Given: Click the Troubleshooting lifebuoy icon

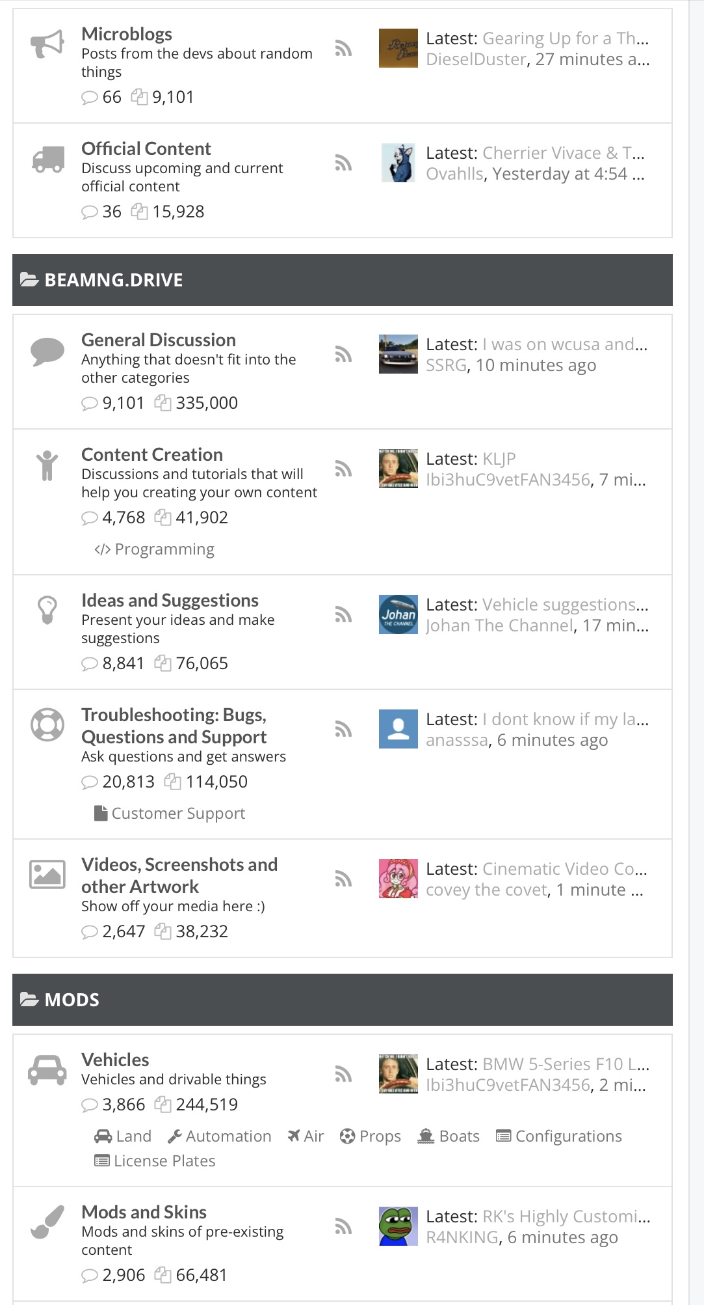Looking at the screenshot, I should (47, 724).
